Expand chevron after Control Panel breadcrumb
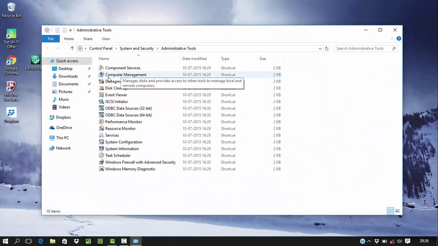Image resolution: width=438 pixels, height=246 pixels. click(x=116, y=49)
